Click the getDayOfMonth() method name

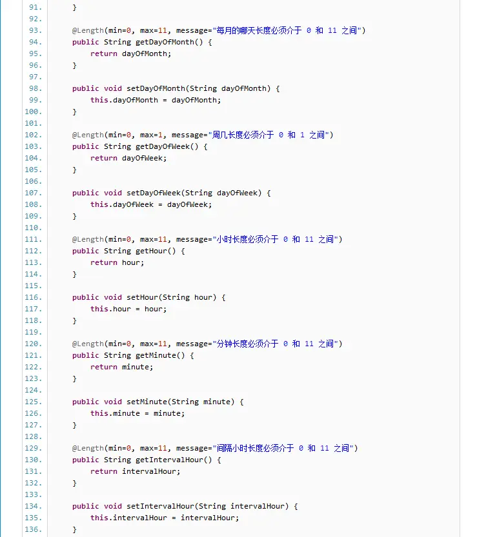169,42
